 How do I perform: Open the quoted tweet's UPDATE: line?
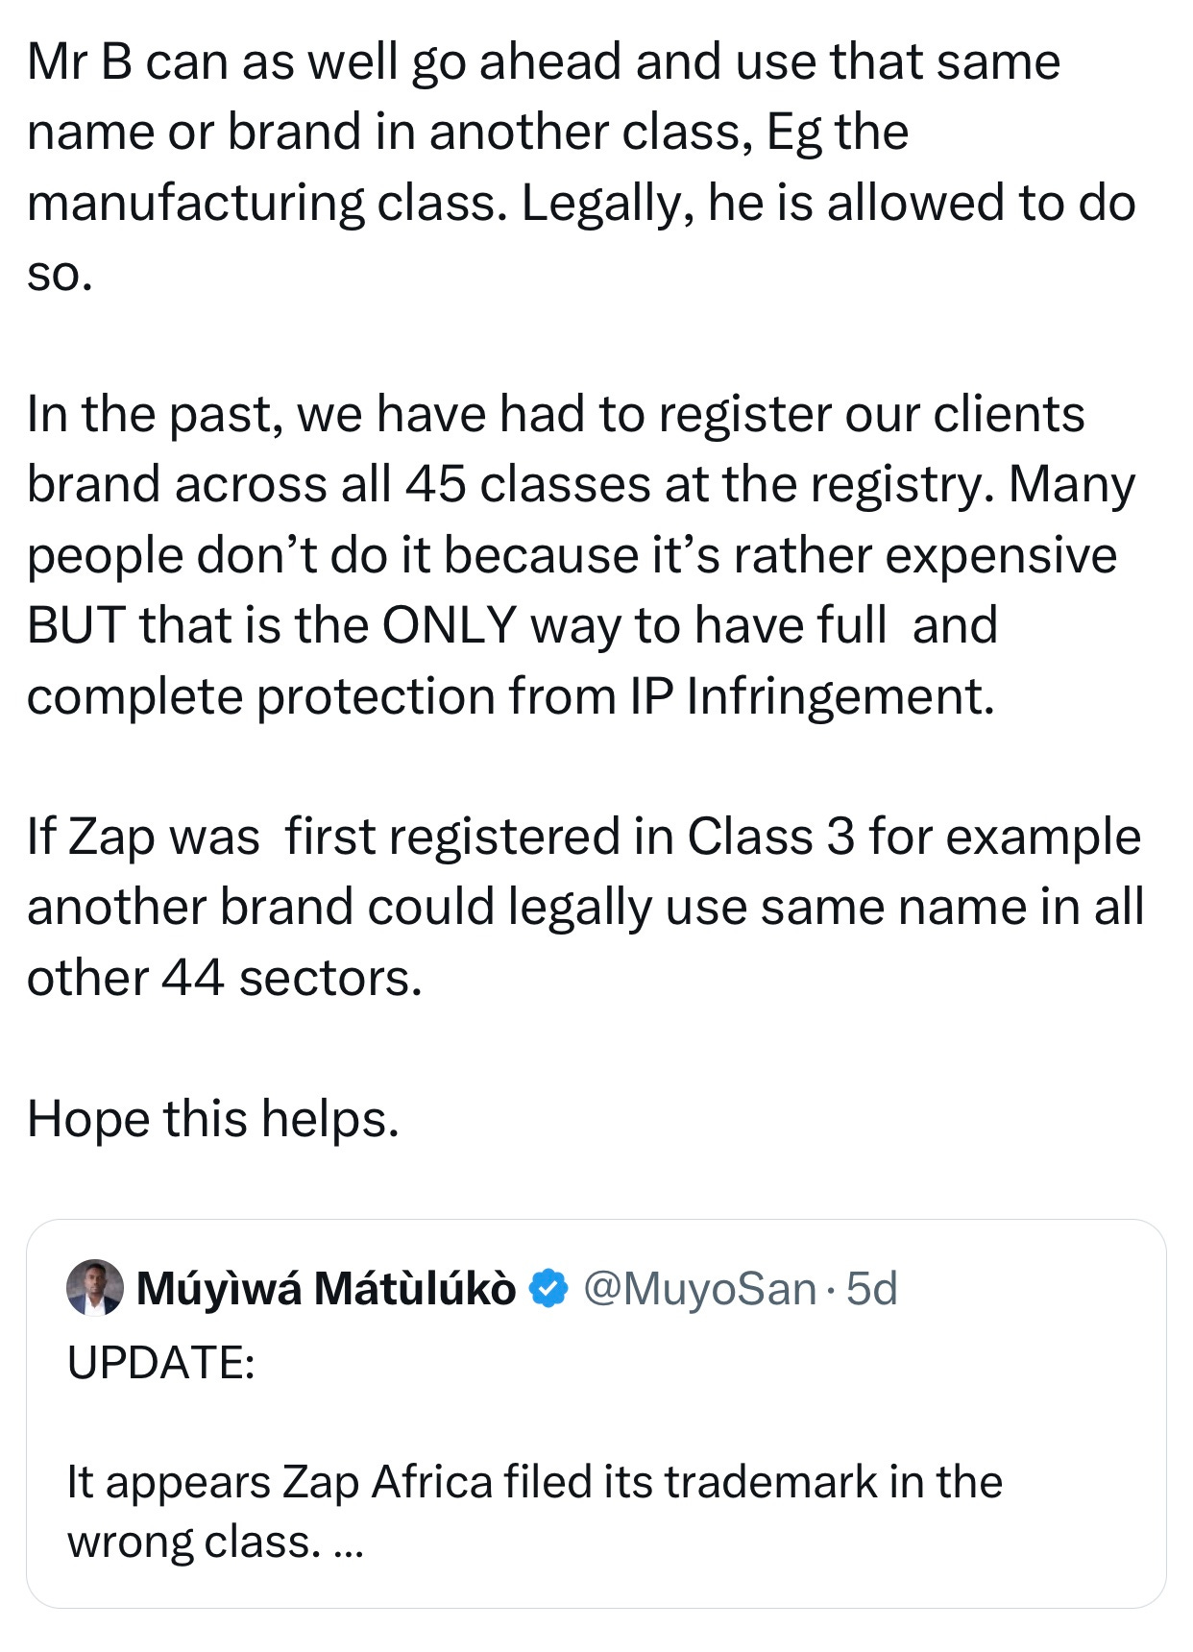161,1363
